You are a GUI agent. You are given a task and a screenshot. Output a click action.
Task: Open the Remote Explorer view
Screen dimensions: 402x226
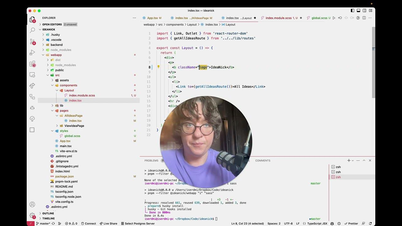(32, 75)
